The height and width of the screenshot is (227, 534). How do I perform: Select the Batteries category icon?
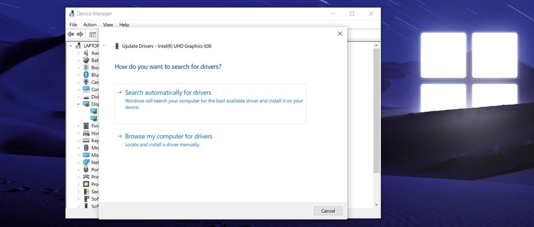(86, 60)
